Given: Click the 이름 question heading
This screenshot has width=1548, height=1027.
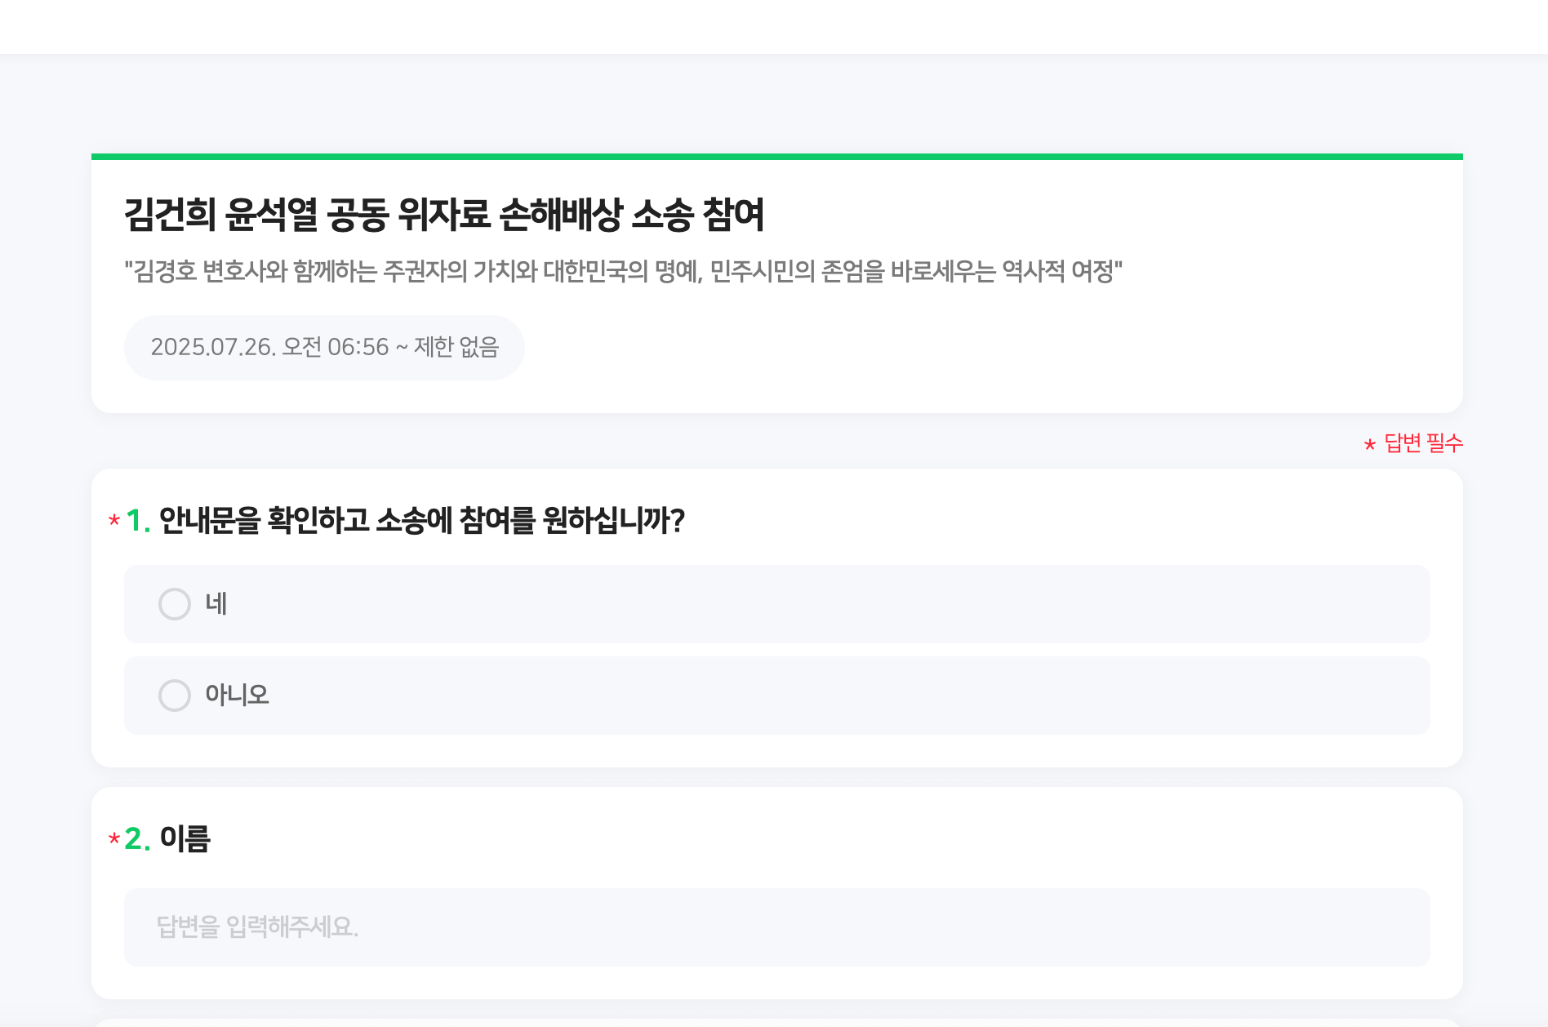Looking at the screenshot, I should pyautogui.click(x=185, y=841).
